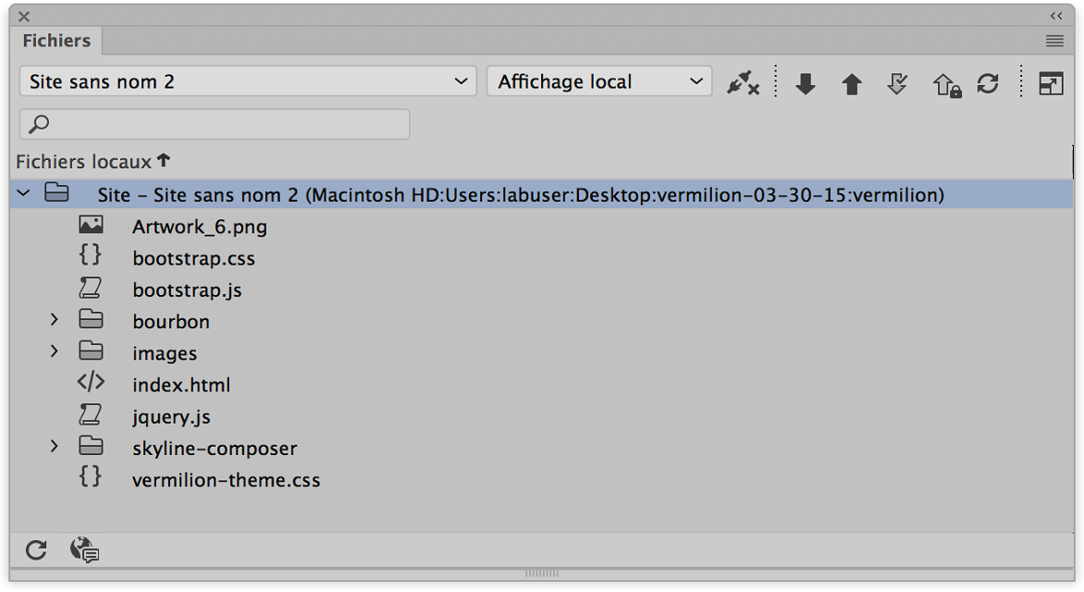
Task: Open the Affichage local view dropdown
Action: pyautogui.click(x=598, y=81)
